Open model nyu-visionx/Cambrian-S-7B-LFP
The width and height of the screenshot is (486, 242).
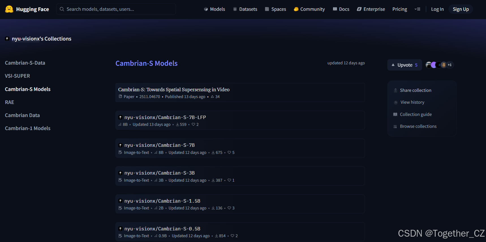tap(165, 117)
